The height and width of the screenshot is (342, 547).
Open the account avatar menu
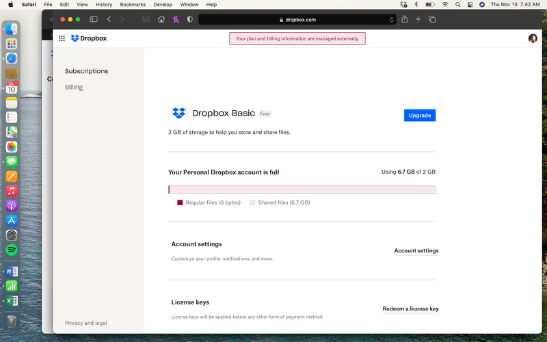(x=533, y=39)
